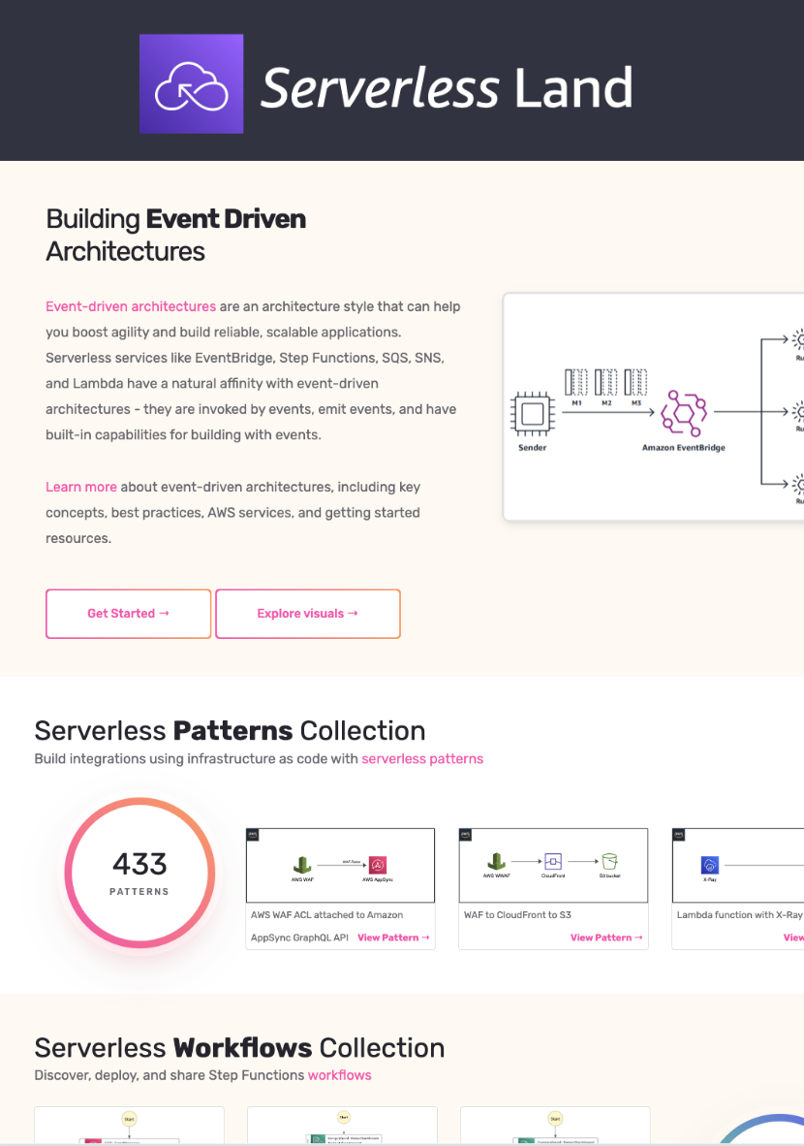Click the M2 message queue icon
Viewport: 804px width, 1146px height.
tap(606, 382)
